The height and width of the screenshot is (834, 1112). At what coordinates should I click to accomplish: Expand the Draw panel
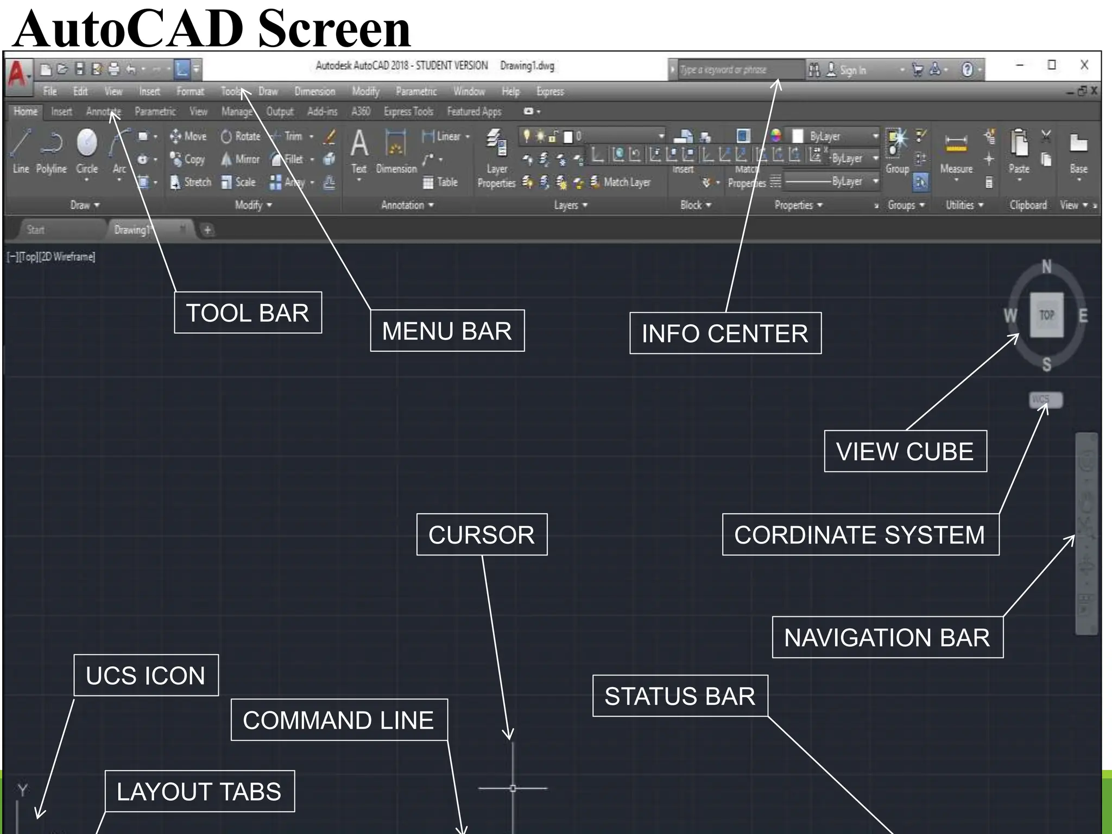[x=85, y=205]
